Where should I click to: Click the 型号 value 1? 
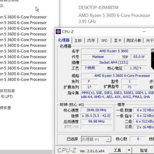click(129, 81)
